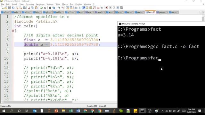The width and height of the screenshot is (205, 115).
Task: Start macro recording with the red record icon
Action: point(107,8)
